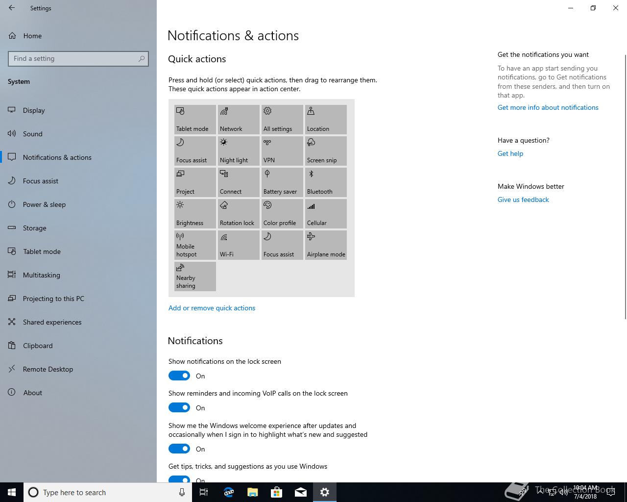Open Home in the Settings sidebar
The width and height of the screenshot is (627, 502).
pos(78,36)
